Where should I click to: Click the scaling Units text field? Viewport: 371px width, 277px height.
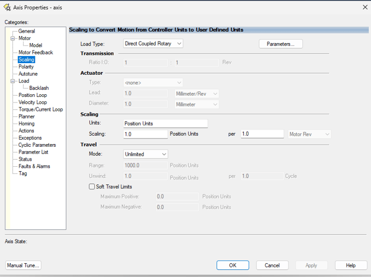pos(165,124)
